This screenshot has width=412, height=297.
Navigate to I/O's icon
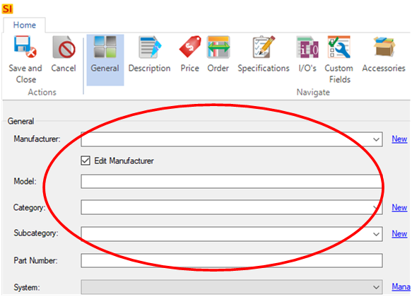pos(307,47)
